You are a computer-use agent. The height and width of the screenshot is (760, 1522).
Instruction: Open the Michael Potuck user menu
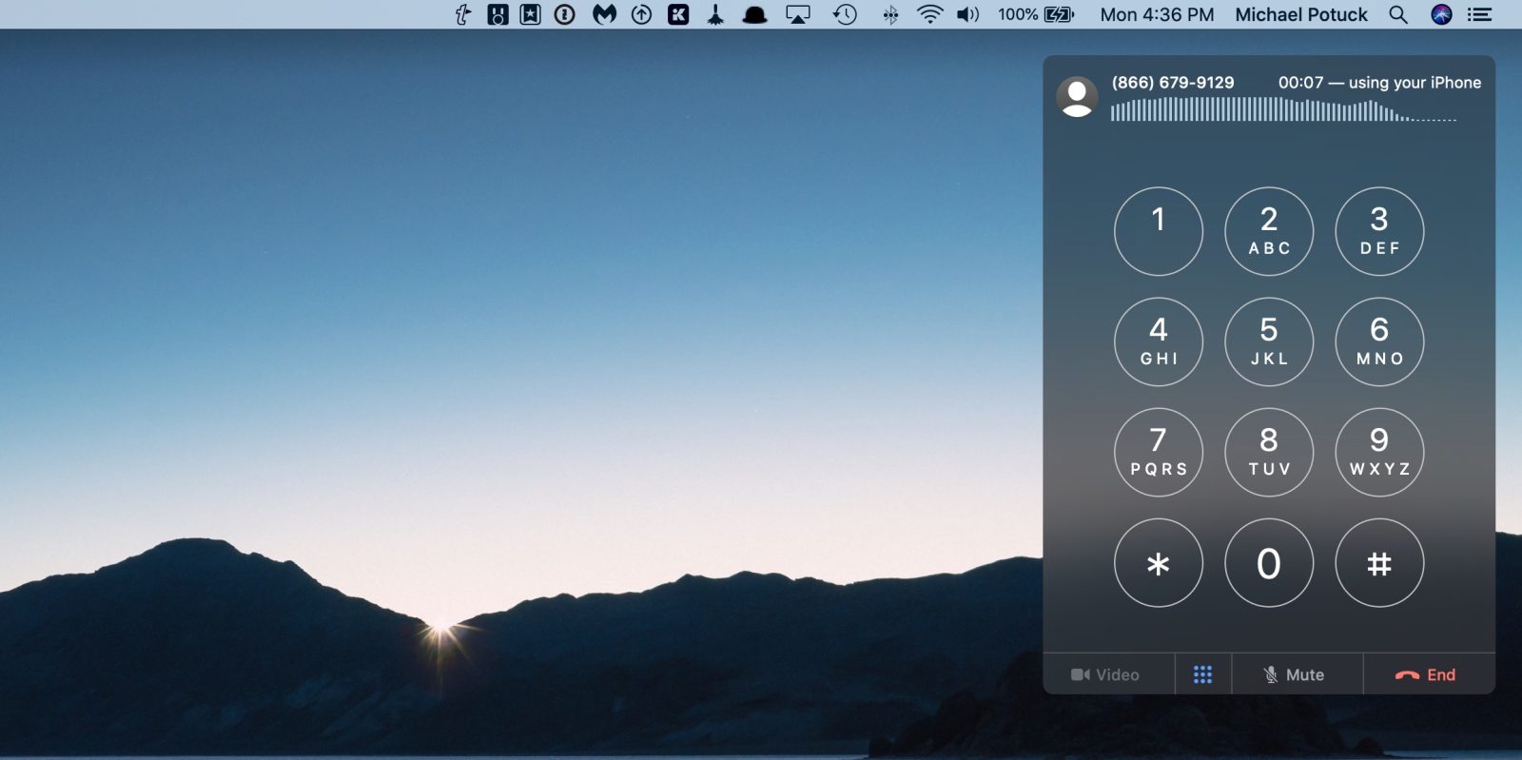[x=1300, y=14]
